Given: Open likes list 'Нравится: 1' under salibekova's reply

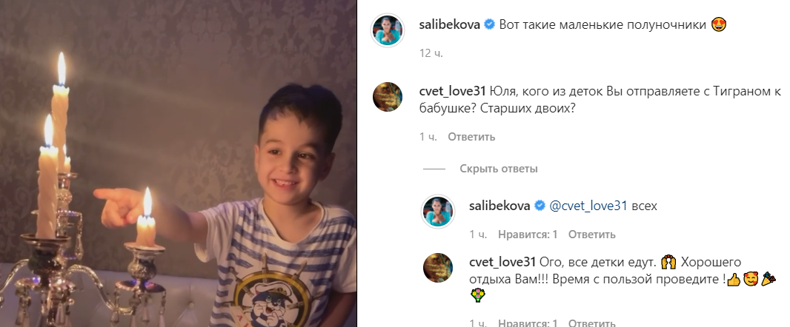Looking at the screenshot, I should [x=528, y=235].
